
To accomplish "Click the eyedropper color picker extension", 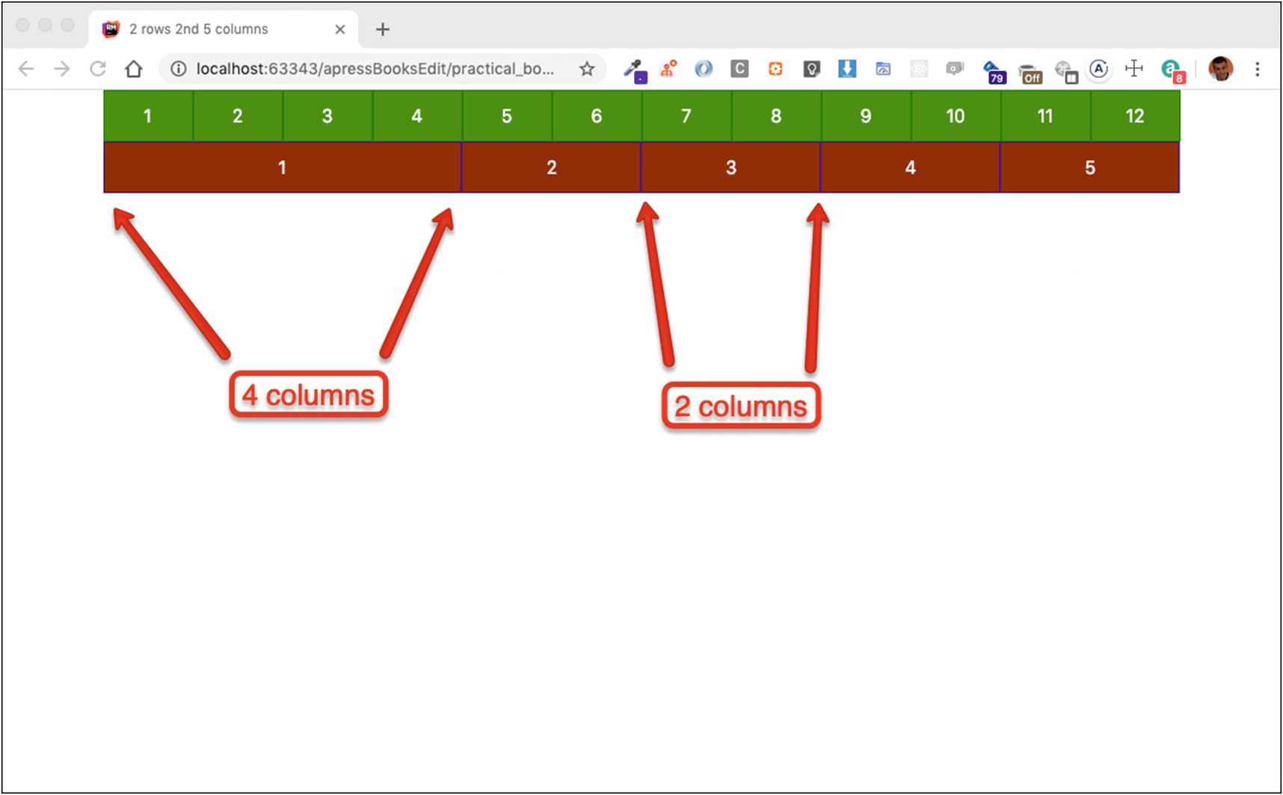I will pos(635,69).
